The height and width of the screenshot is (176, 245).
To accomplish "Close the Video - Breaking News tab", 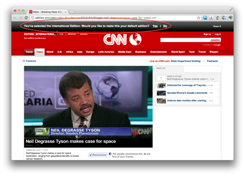I will coord(65,12).
